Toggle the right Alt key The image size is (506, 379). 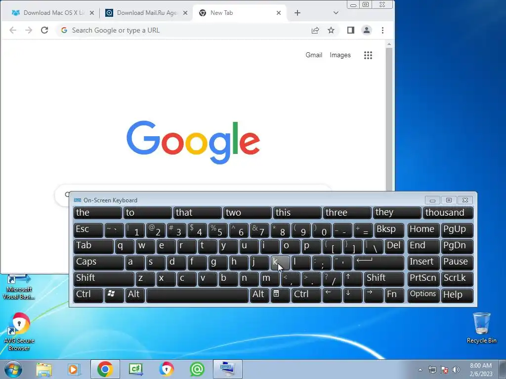coord(259,295)
